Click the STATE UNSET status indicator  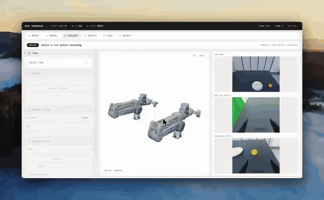click(95, 26)
